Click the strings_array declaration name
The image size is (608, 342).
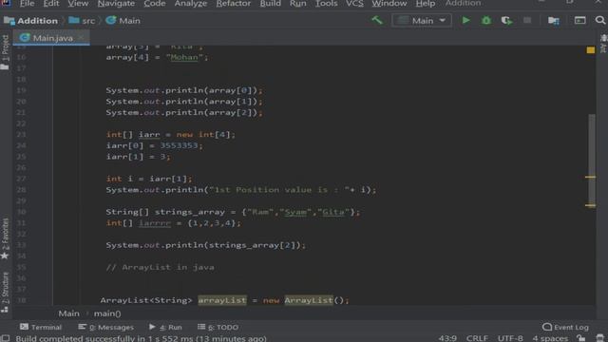190,212
